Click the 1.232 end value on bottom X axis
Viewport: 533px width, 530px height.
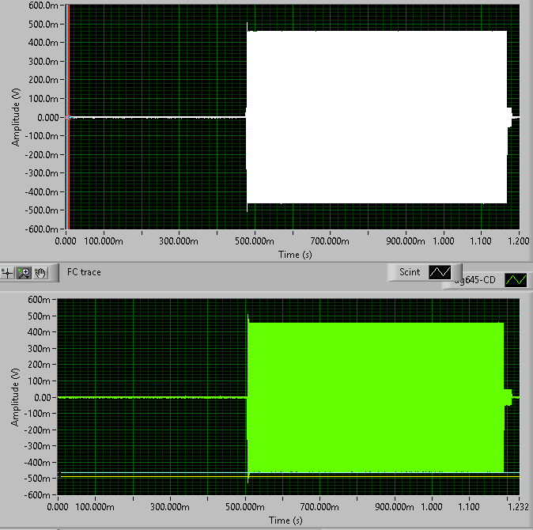click(519, 507)
